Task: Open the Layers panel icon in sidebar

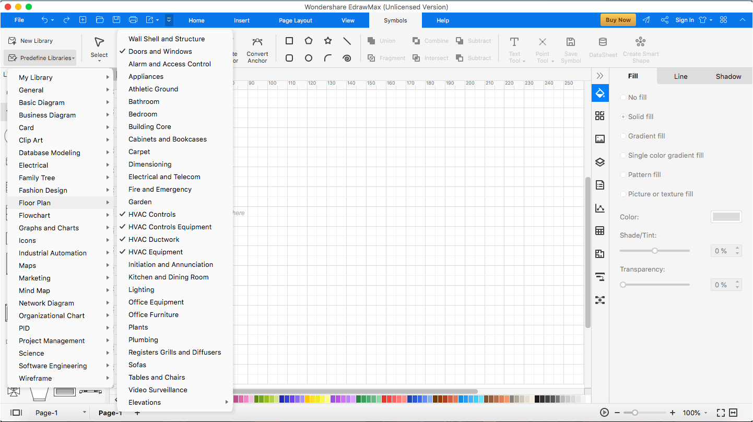Action: click(x=600, y=162)
